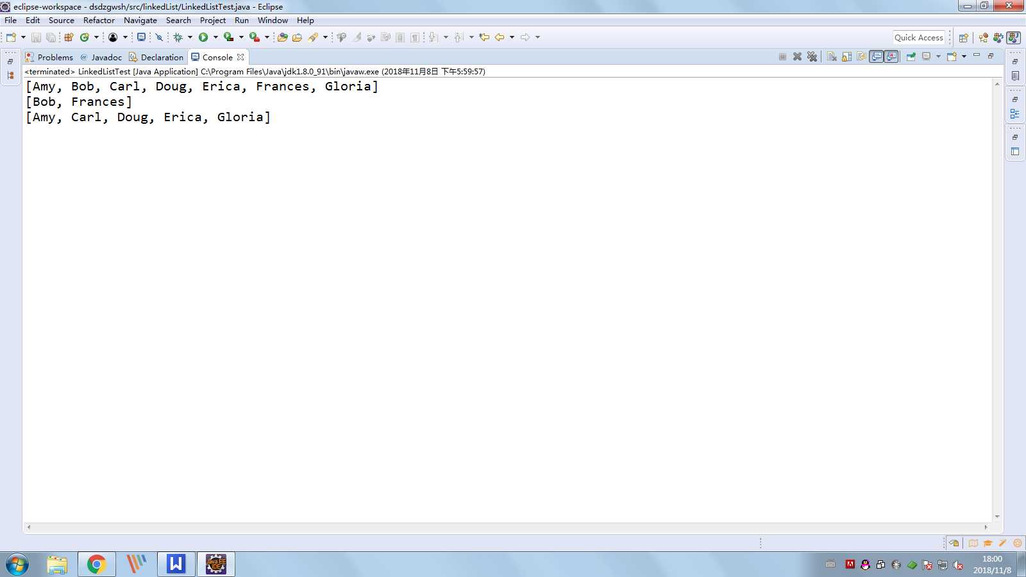The width and height of the screenshot is (1026, 577).
Task: Click the Open Type icon in toolbar
Action: tap(282, 37)
